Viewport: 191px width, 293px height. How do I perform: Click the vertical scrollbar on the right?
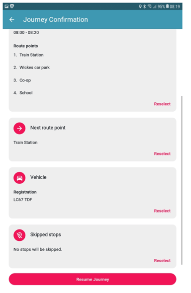click(182, 180)
